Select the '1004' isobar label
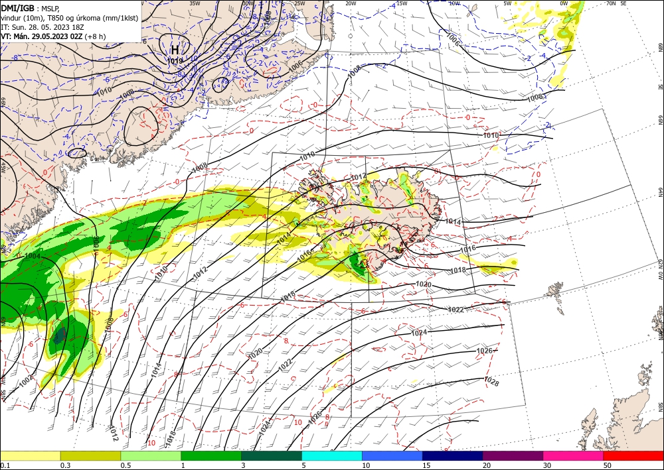The width and height of the screenshot is (664, 470). [33, 256]
